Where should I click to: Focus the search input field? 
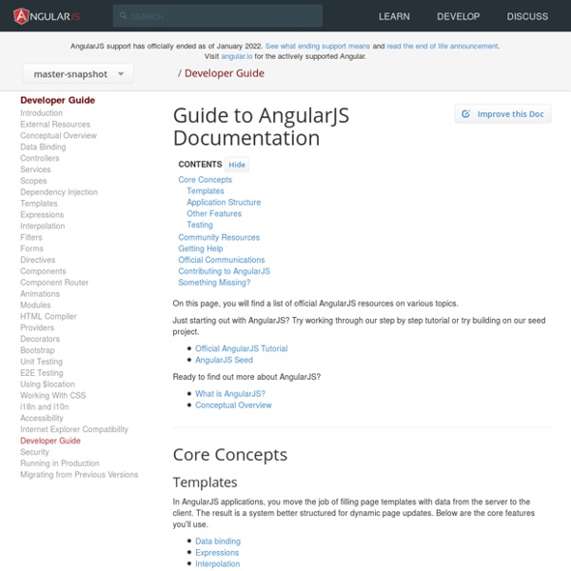tap(217, 16)
